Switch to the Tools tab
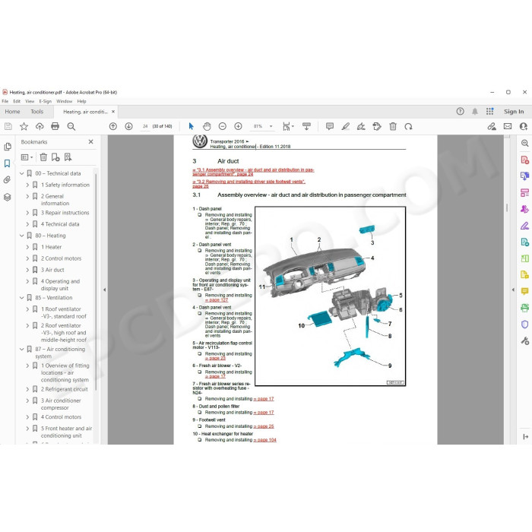 [37, 112]
